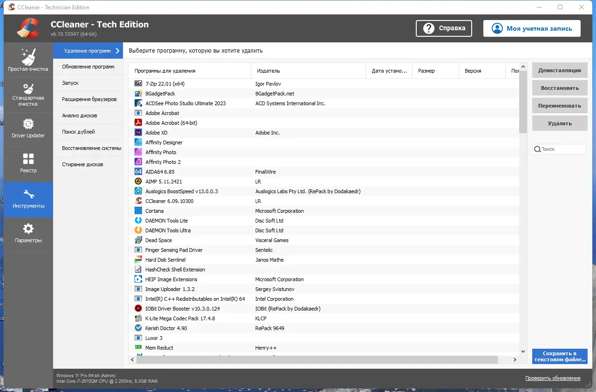
Task: Open Моя учетная запись
Action: click(x=532, y=28)
